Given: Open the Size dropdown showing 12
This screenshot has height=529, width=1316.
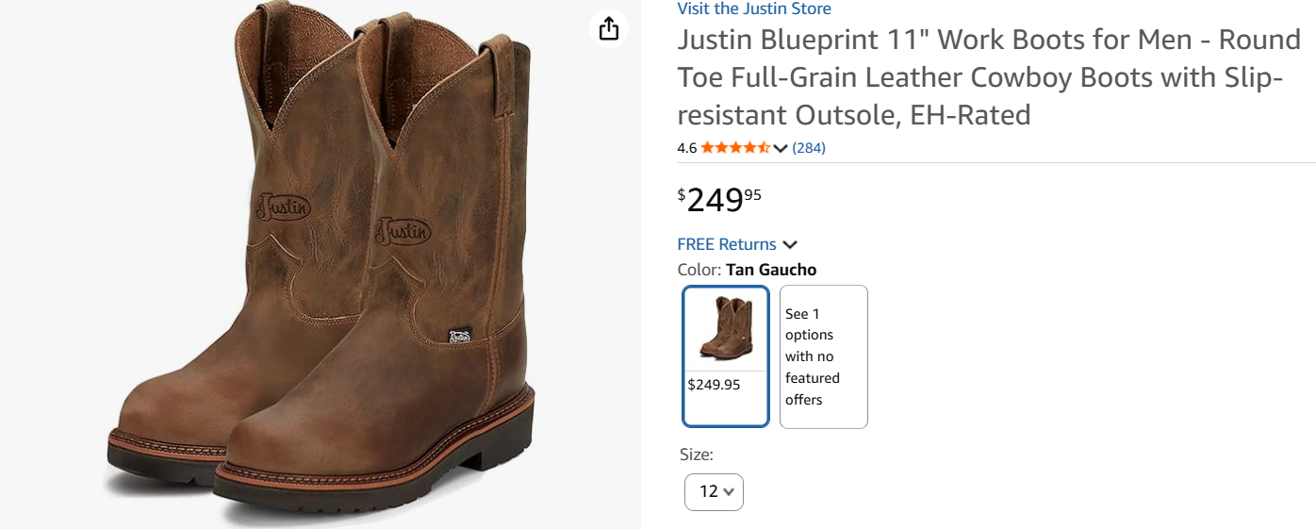Looking at the screenshot, I should coord(714,491).
